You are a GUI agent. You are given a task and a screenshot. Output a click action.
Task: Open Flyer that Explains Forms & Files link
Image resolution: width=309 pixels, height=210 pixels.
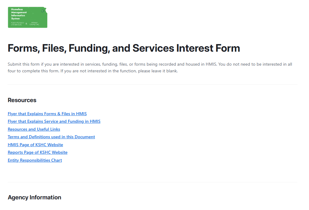47,114
